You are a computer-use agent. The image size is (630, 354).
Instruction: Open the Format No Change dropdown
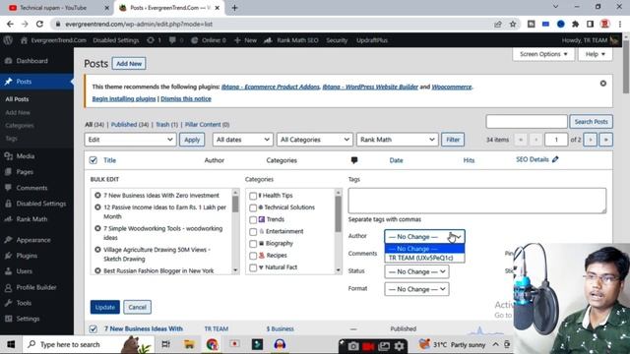tap(416, 289)
